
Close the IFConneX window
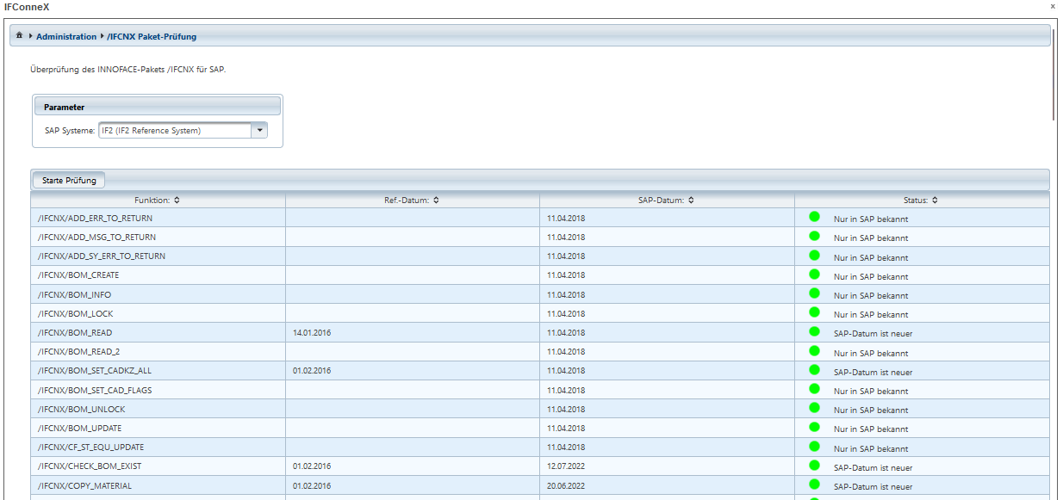pos(1052,6)
